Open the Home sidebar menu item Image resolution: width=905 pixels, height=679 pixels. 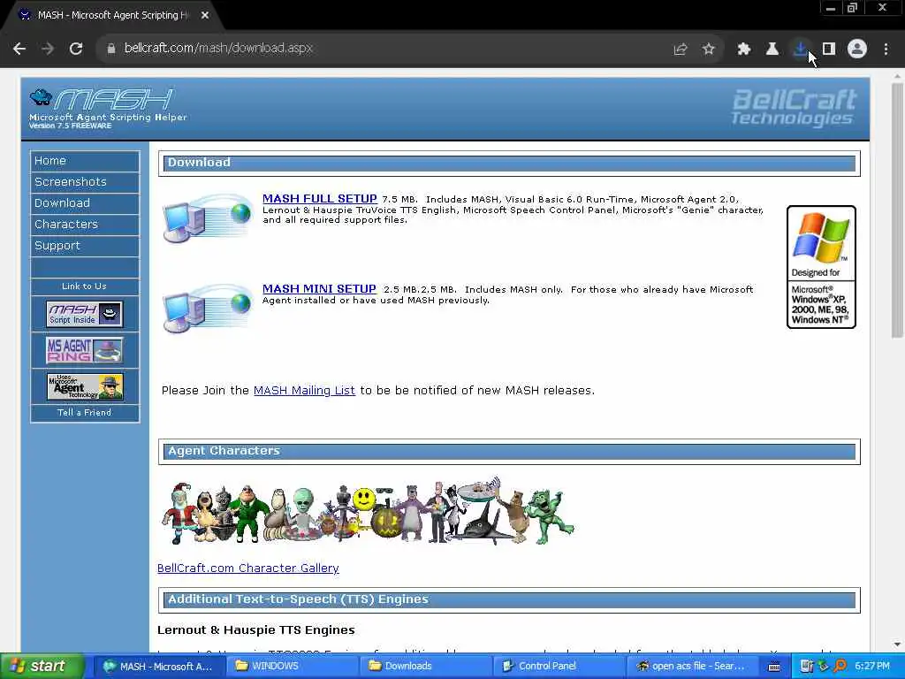85,161
